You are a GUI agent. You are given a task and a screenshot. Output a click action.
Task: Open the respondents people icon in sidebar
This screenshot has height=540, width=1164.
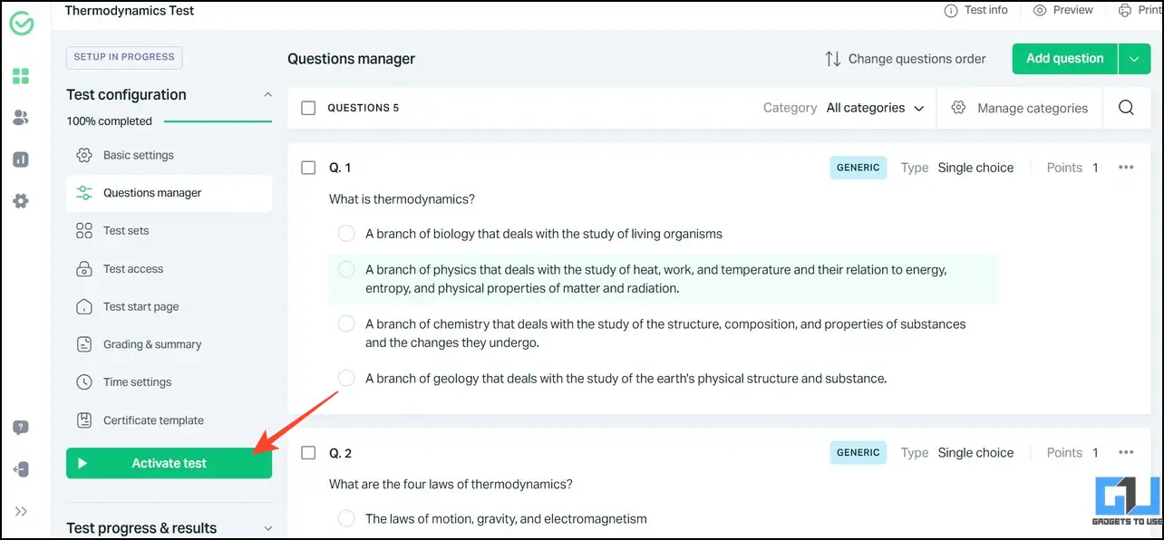pyautogui.click(x=21, y=118)
